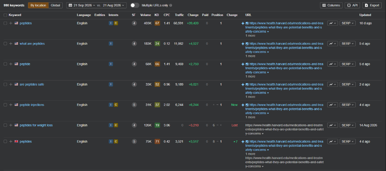386x171 pixels.
Task: Expand URL arrow in 'are peptides safe' row
Action: point(268,93)
